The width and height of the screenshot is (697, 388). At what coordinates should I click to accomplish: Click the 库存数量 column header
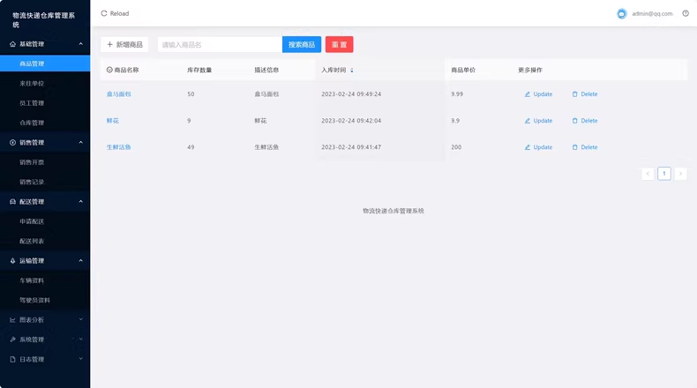pos(199,71)
